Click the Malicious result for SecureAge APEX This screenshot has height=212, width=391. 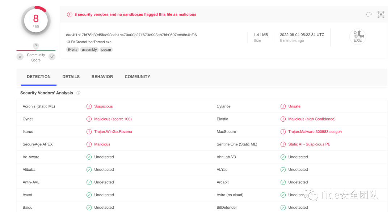coord(102,144)
